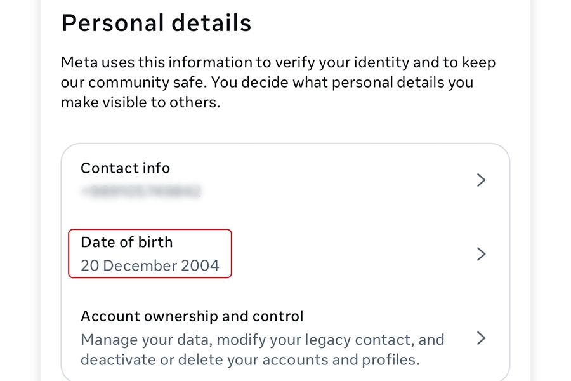Click the 'Manage your data' description line
The width and height of the screenshot is (571, 381).
click(x=262, y=339)
